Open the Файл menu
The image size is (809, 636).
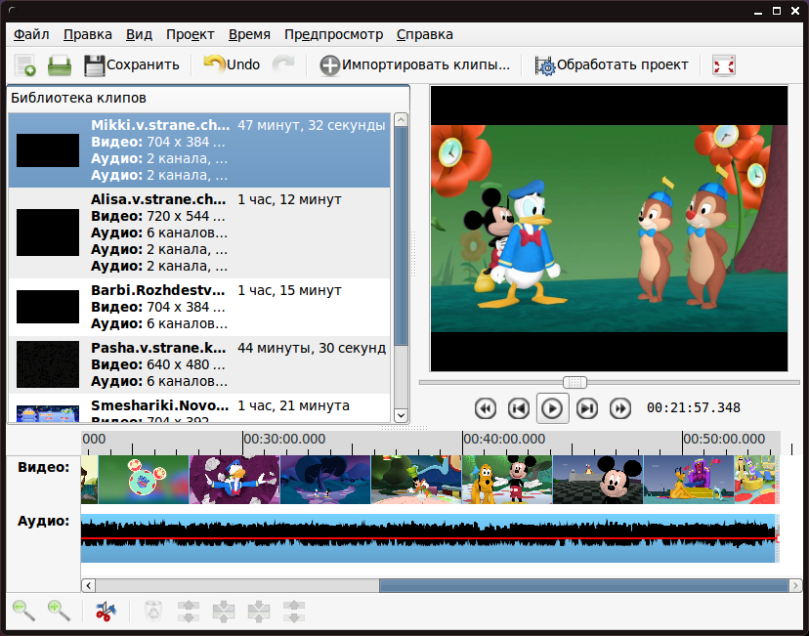click(x=31, y=34)
